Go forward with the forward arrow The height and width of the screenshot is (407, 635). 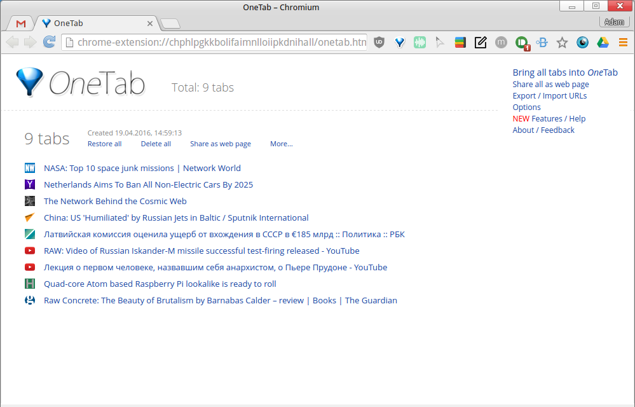[x=31, y=42]
